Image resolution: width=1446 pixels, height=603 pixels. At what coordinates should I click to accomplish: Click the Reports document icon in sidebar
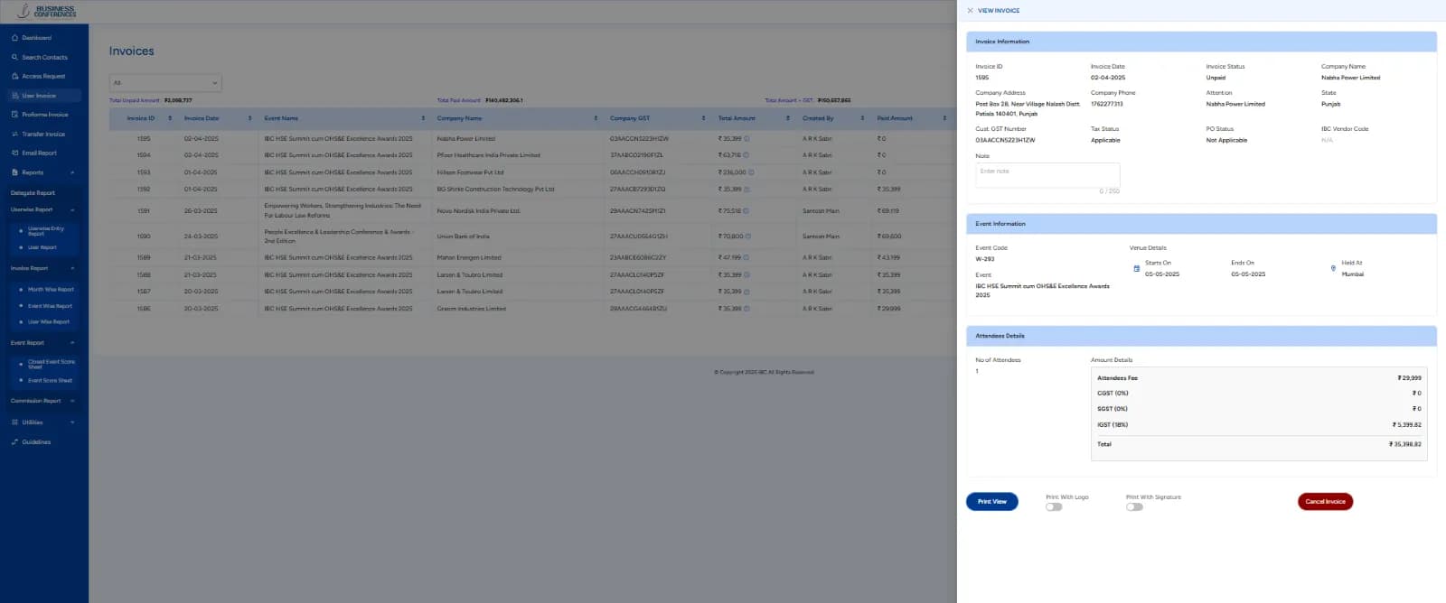(14, 172)
